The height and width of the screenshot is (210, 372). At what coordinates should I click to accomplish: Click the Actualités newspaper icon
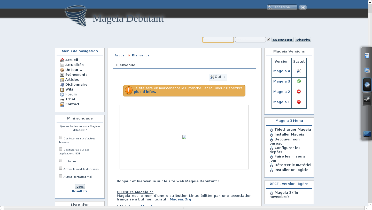pyautogui.click(x=62, y=65)
